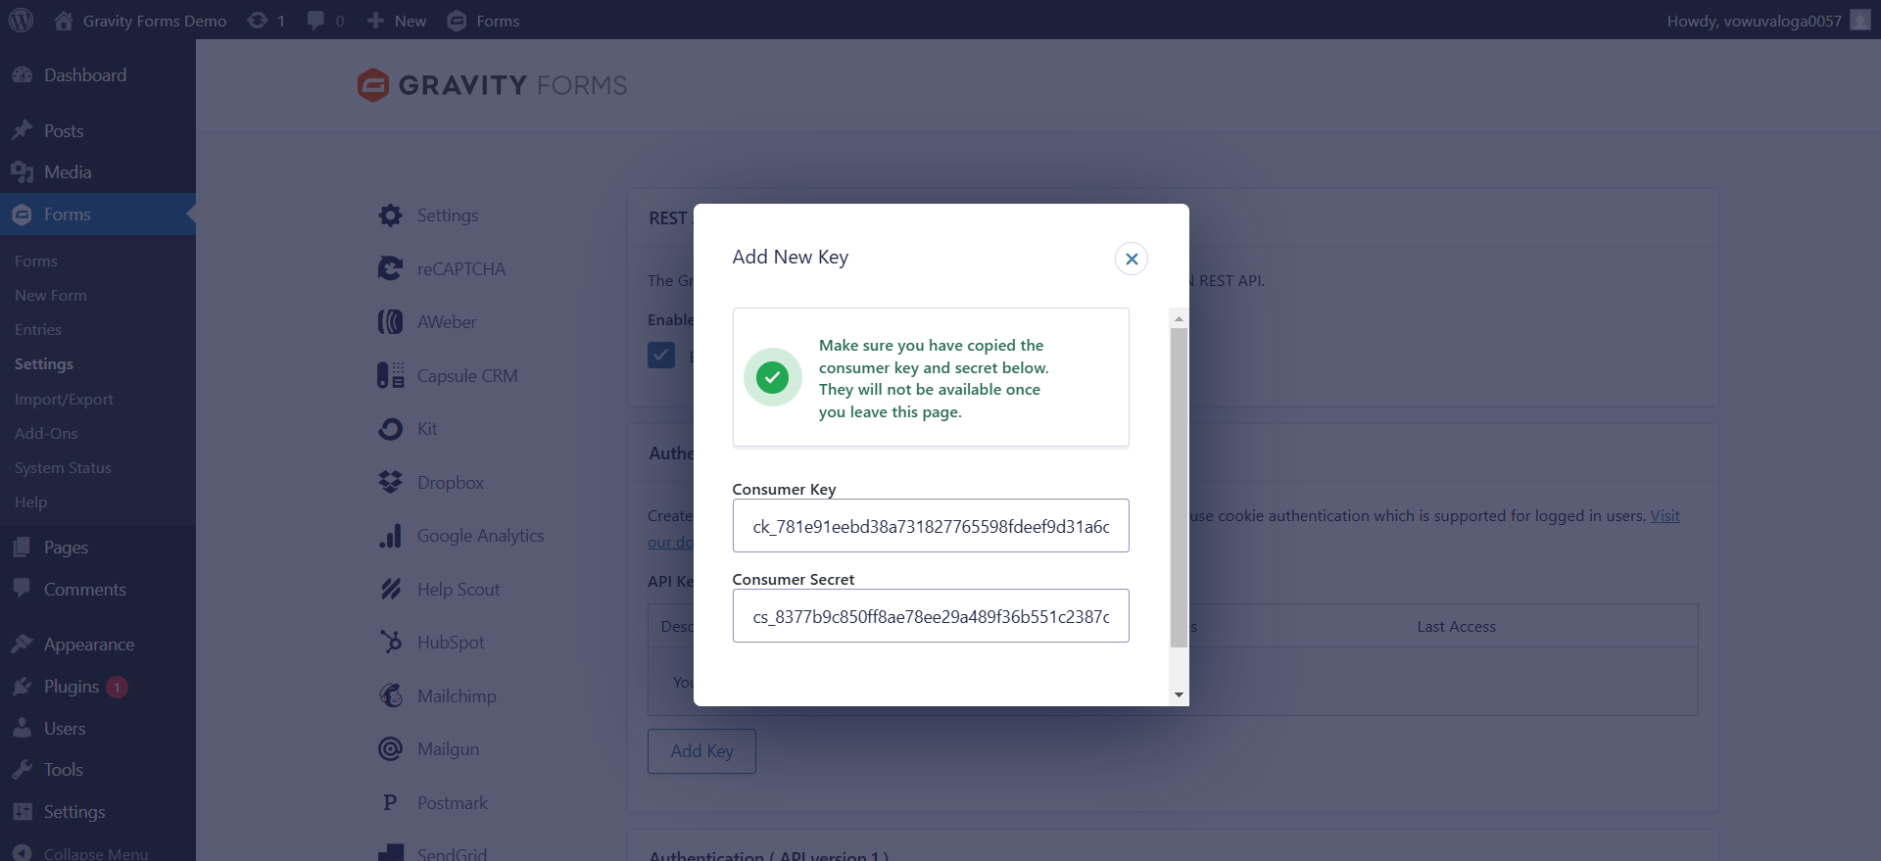Viewport: 1881px width, 861px height.
Task: Click the Forms icon in admin bar
Action: [457, 21]
